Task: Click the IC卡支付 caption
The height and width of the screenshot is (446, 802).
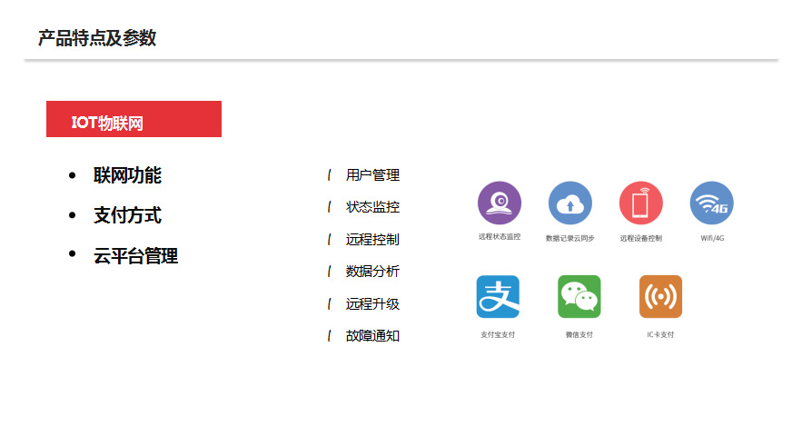Action: (x=660, y=334)
